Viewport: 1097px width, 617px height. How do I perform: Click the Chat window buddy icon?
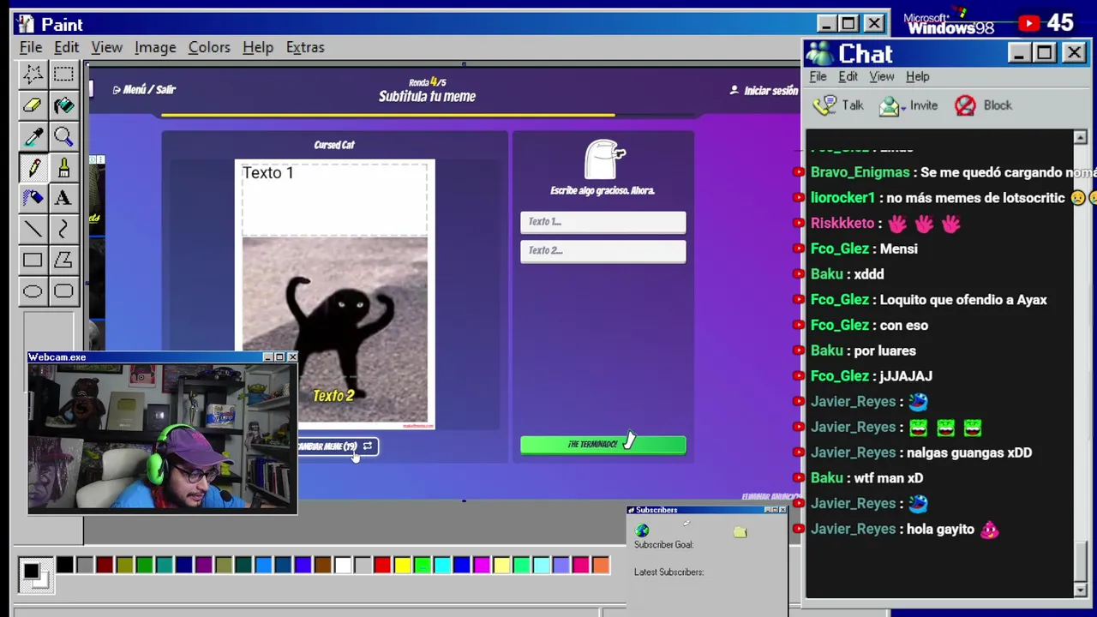[819, 54]
